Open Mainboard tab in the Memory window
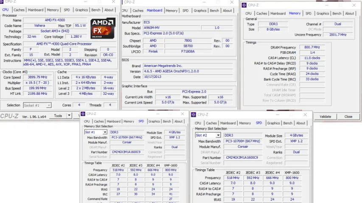362x203 pixels. pyautogui.click(x=278, y=14)
